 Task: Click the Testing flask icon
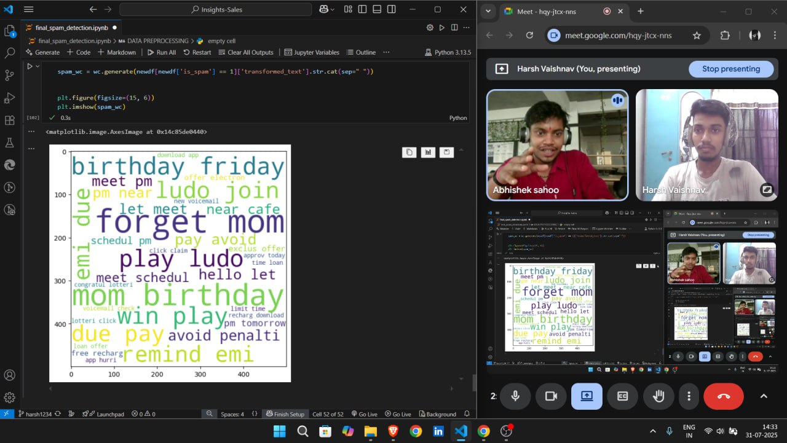pos(9,143)
